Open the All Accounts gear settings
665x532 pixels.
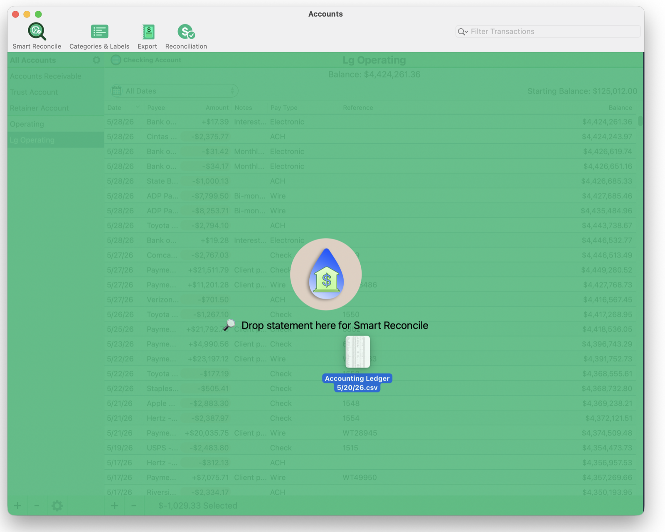(x=96, y=60)
